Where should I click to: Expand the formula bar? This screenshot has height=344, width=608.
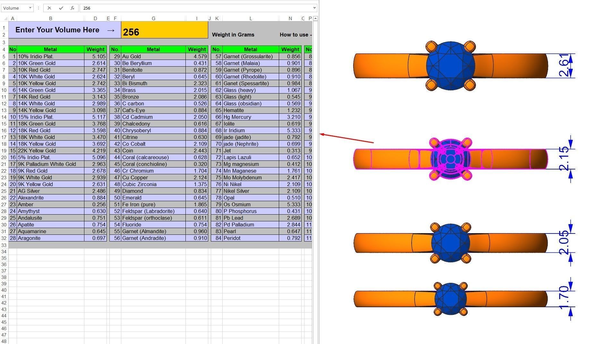coord(314,8)
